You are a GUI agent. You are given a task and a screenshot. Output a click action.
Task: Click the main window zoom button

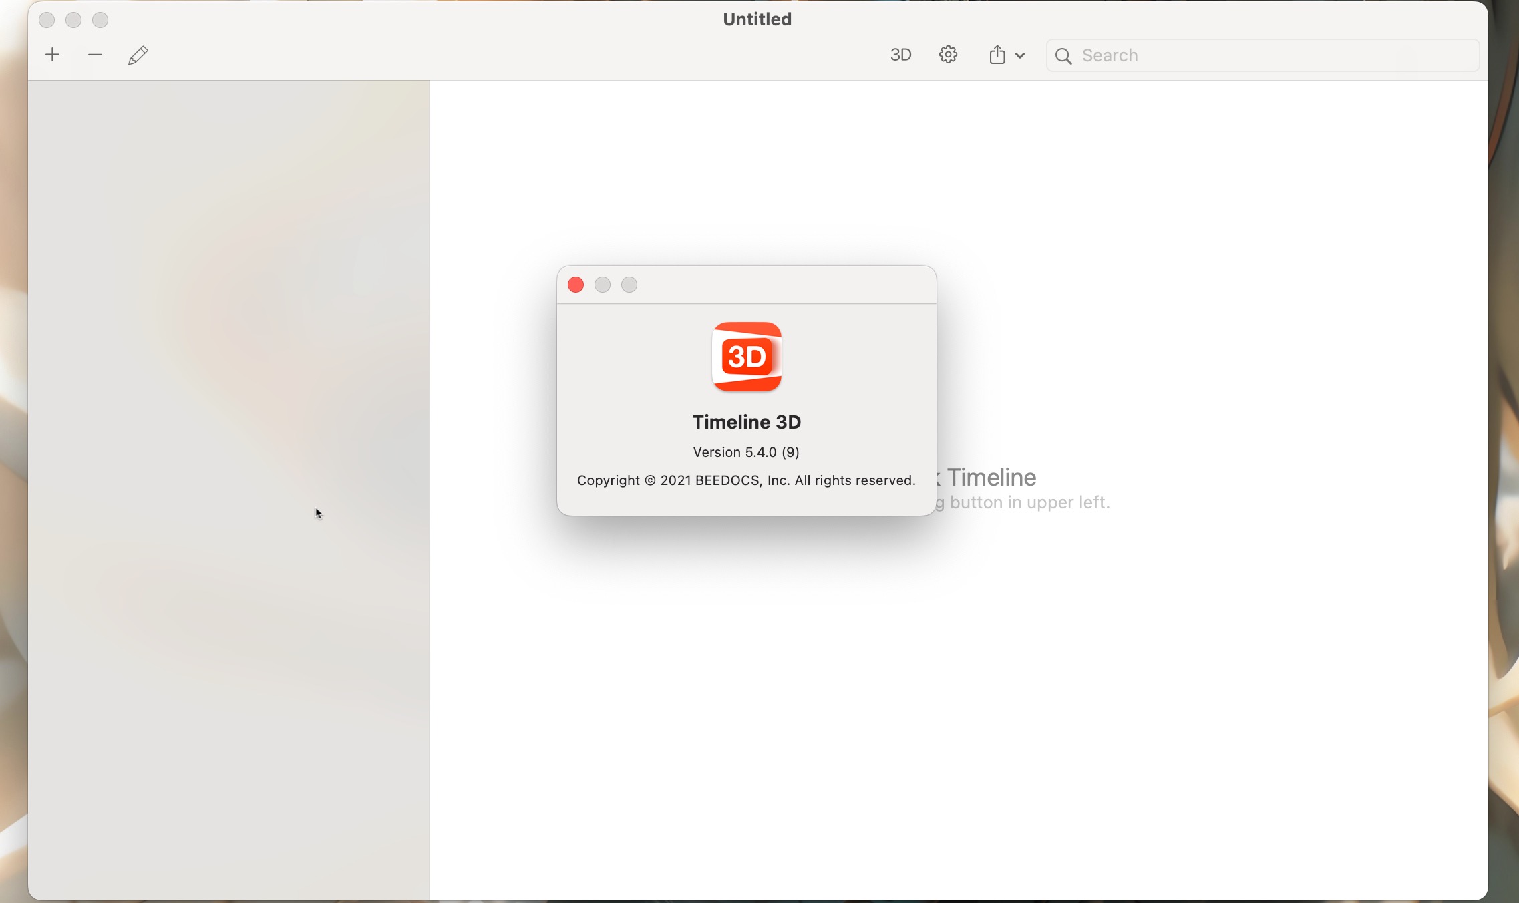pos(100,20)
